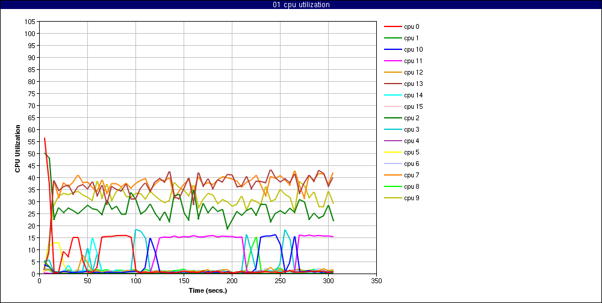
Task: Click the y-axis value 105
Action: 31,22
